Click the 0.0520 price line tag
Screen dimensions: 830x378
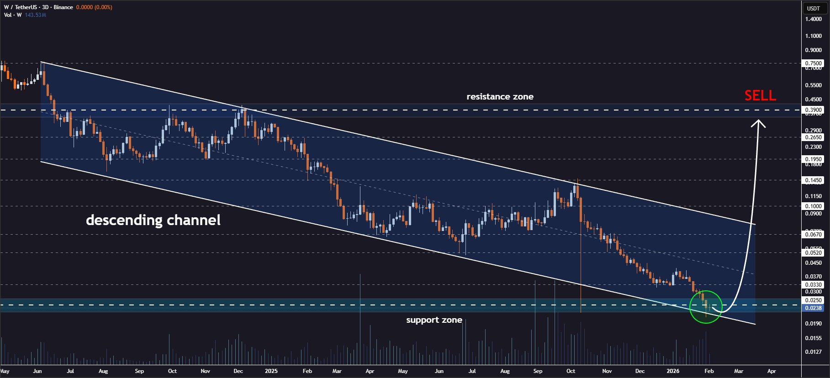tap(813, 253)
